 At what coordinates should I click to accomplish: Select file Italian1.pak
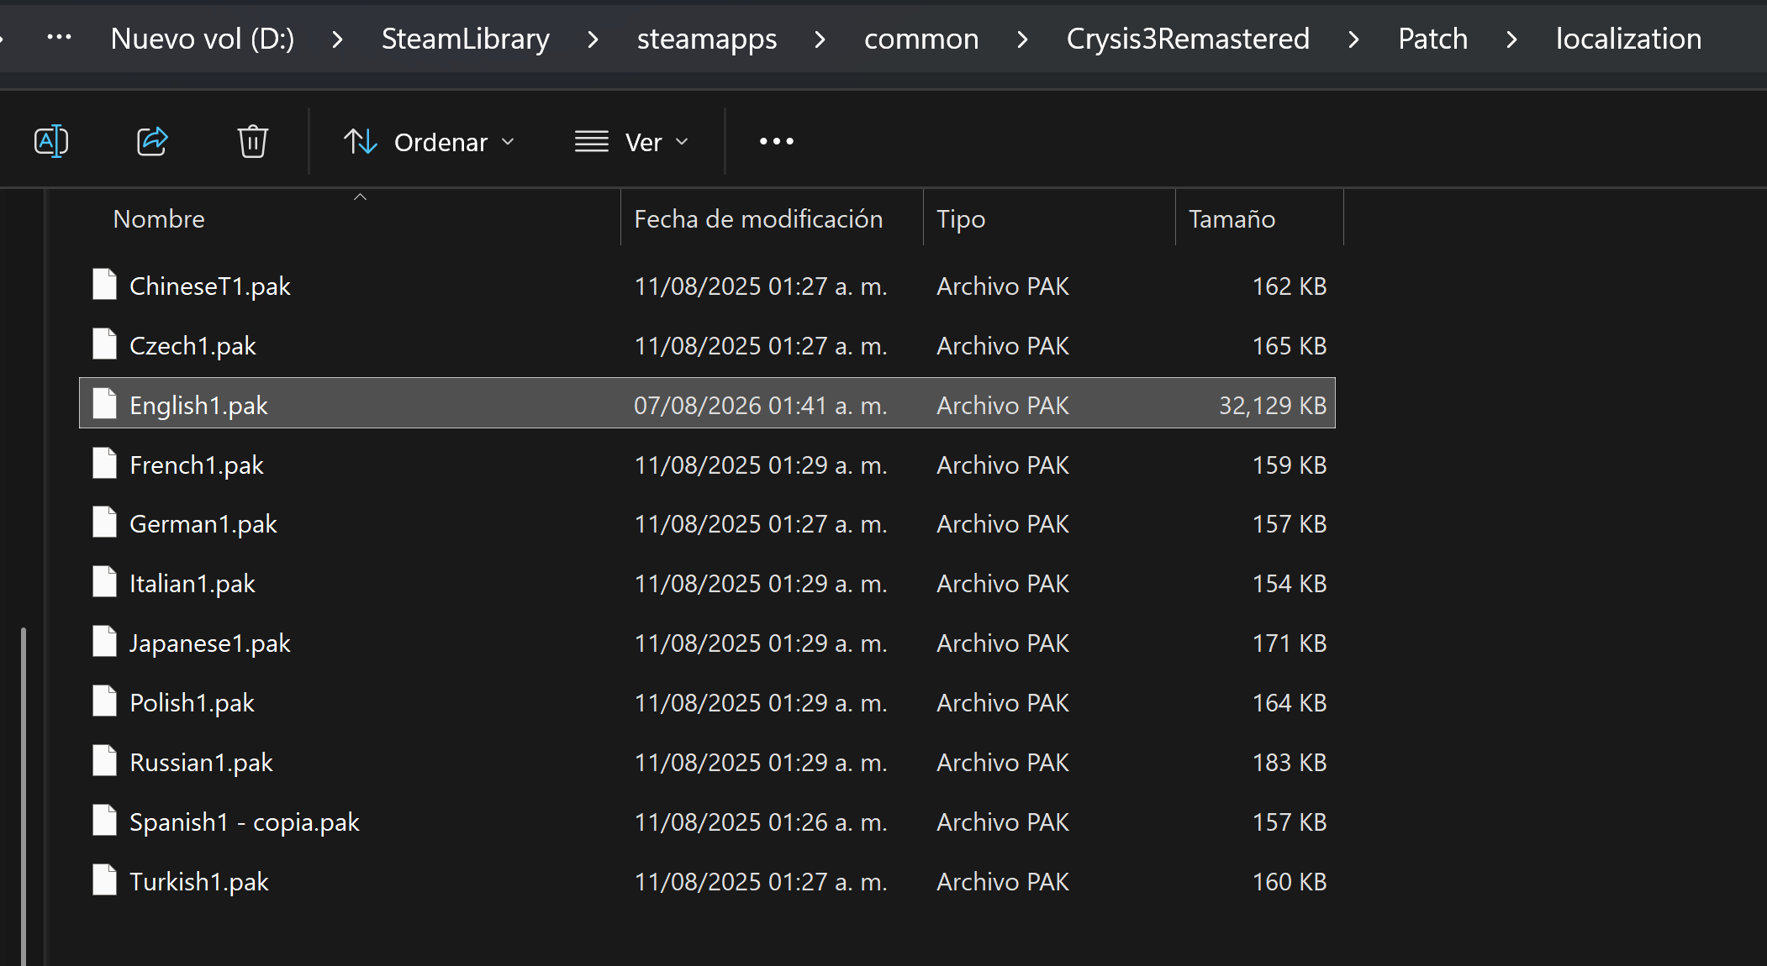707,584
